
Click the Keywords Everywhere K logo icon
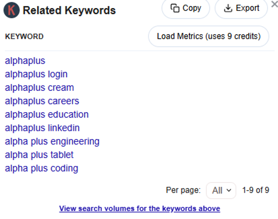point(11,11)
